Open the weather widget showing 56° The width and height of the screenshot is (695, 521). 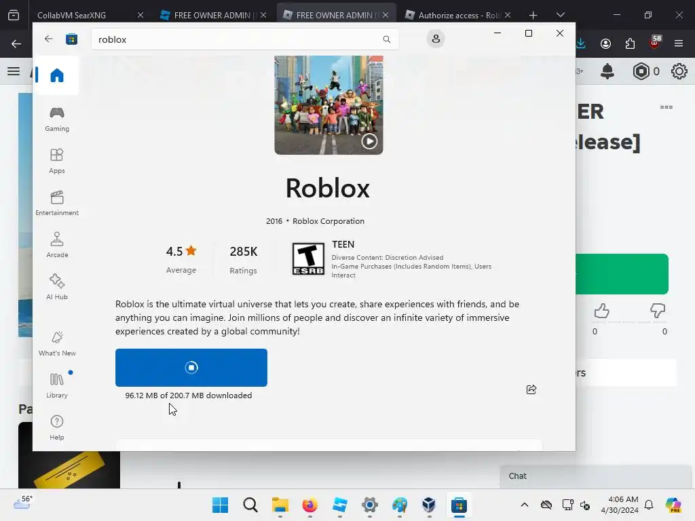(23, 503)
